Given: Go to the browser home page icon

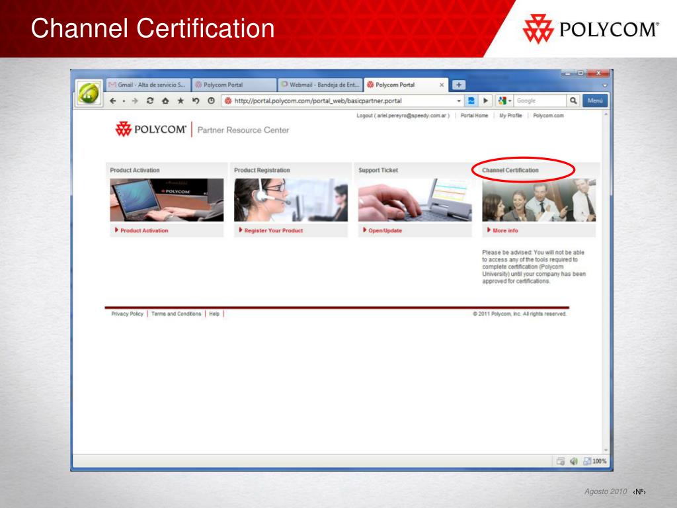Looking at the screenshot, I should tap(165, 101).
